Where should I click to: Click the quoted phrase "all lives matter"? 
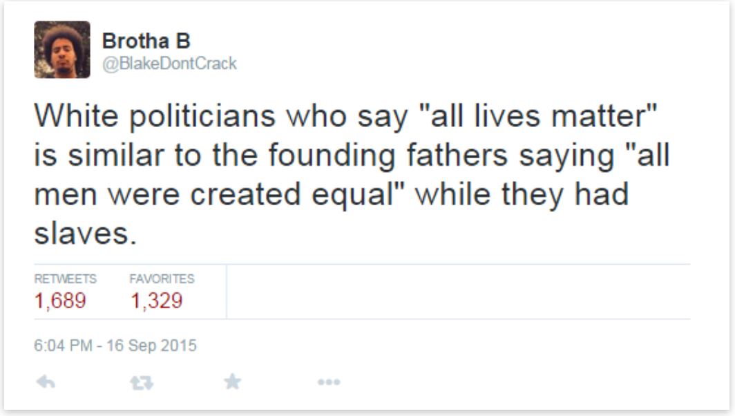(535, 117)
